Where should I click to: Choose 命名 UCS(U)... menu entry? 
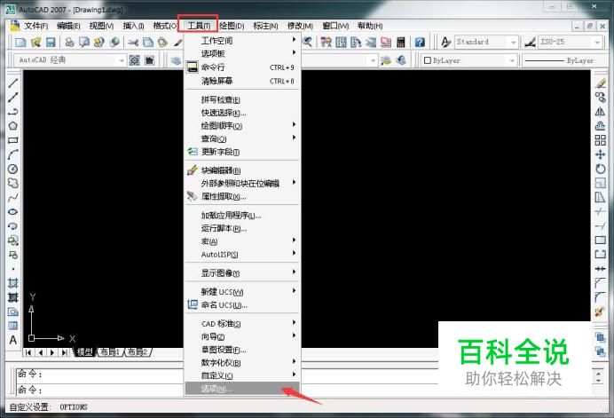pos(241,304)
